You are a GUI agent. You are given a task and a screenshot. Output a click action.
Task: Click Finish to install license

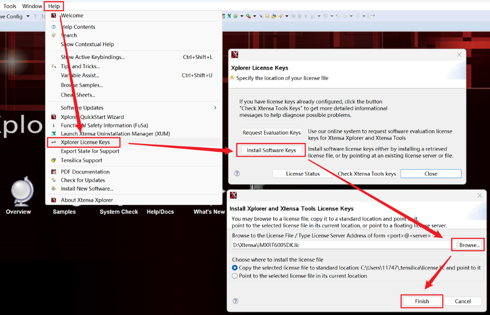422,301
